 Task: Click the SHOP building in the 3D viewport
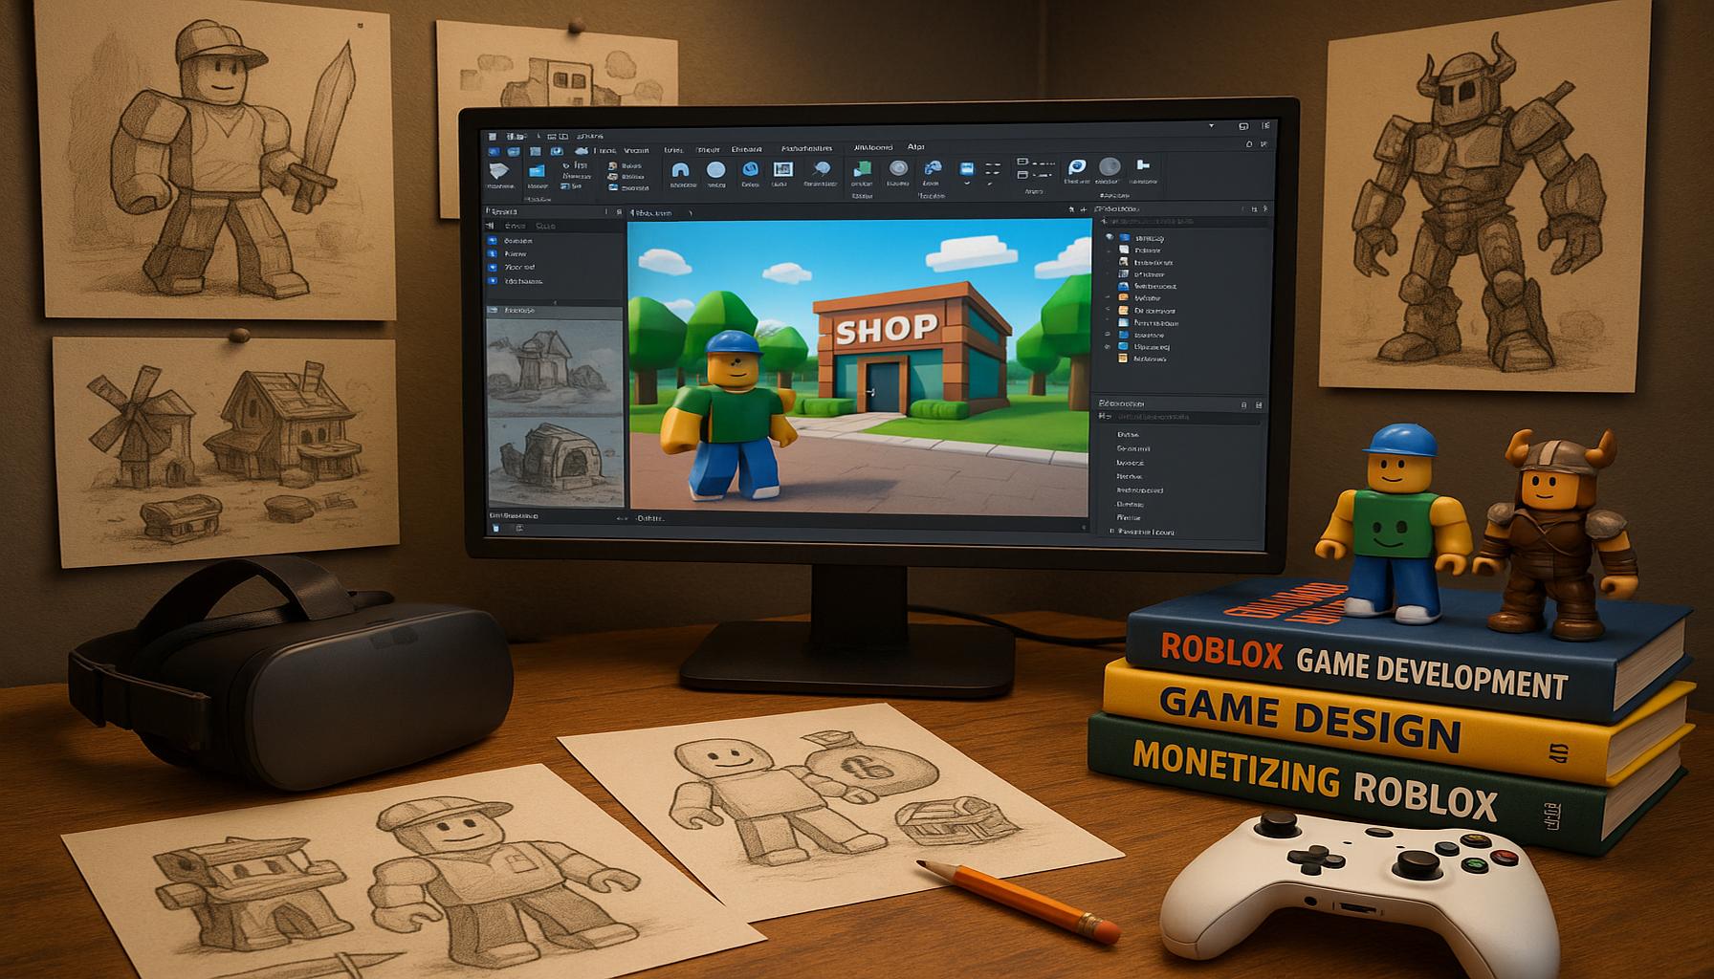click(x=909, y=354)
